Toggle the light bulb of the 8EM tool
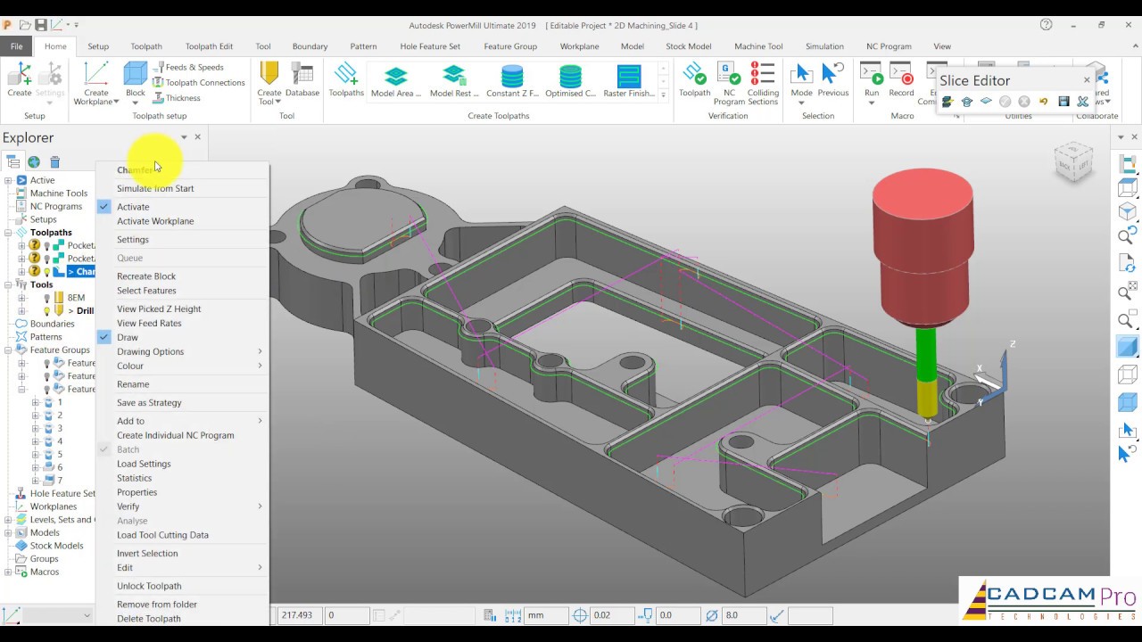 click(x=47, y=298)
